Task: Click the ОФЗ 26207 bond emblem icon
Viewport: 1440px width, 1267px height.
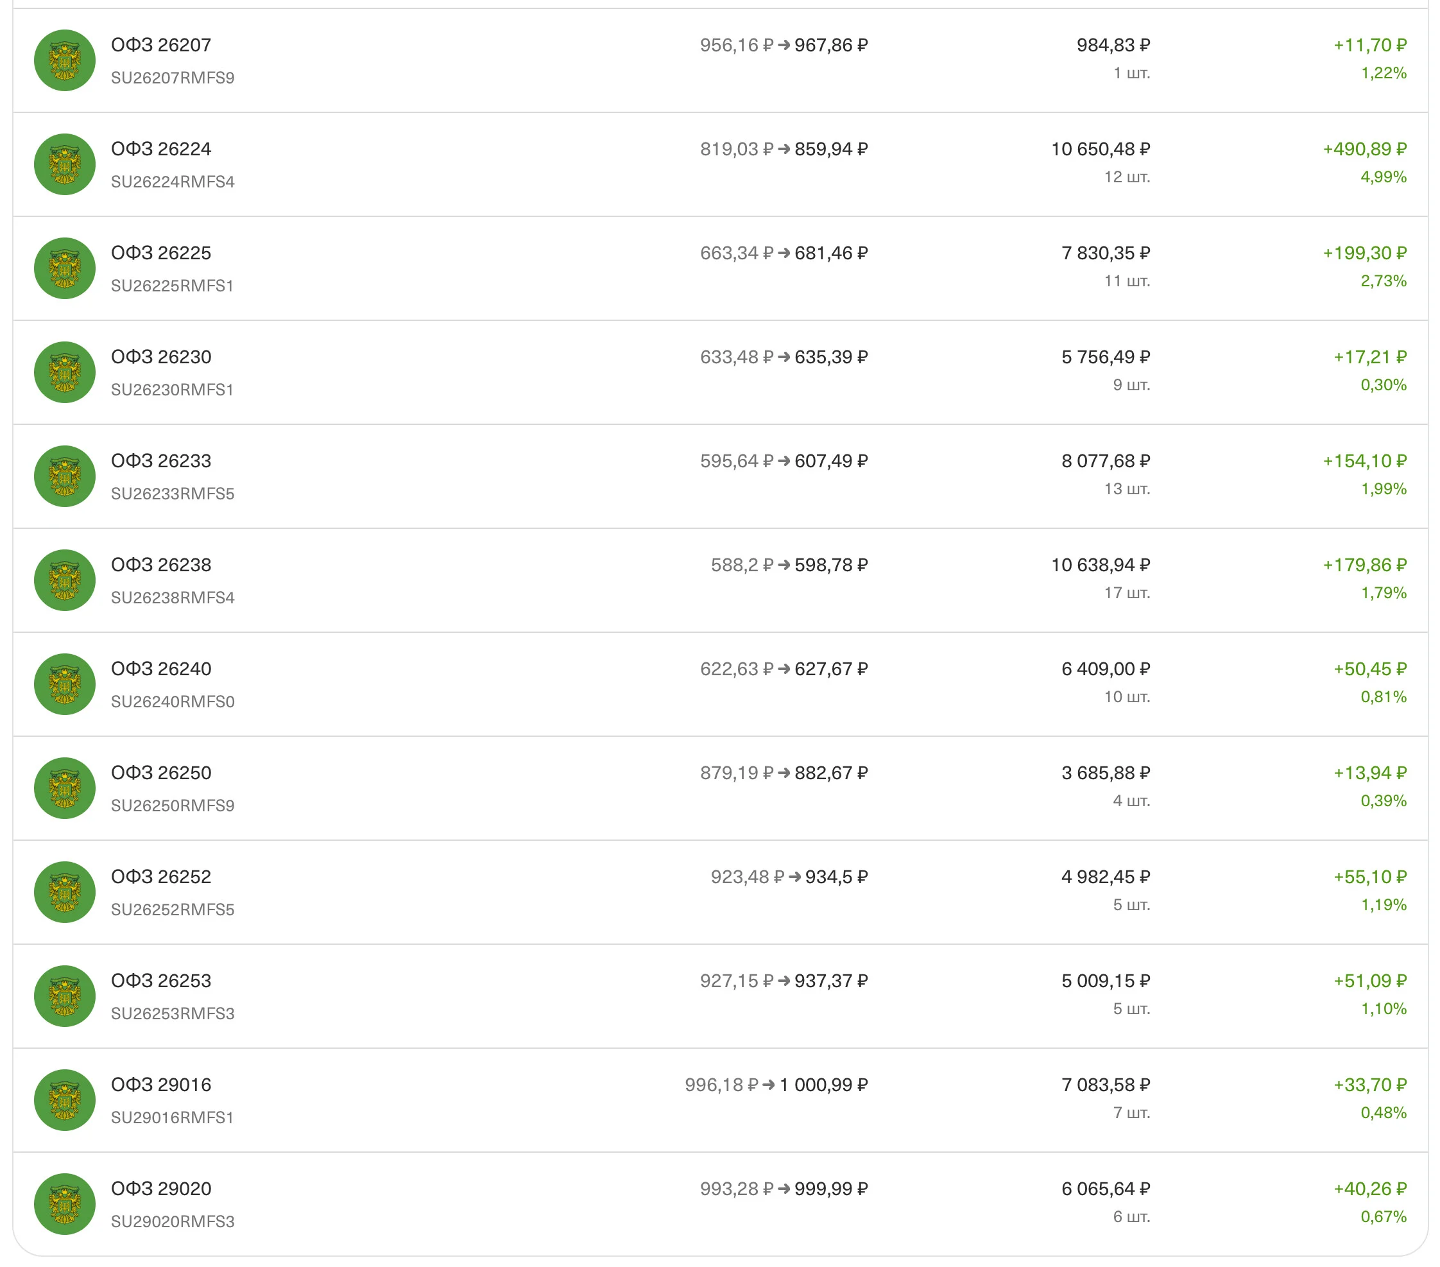Action: pyautogui.click(x=65, y=60)
